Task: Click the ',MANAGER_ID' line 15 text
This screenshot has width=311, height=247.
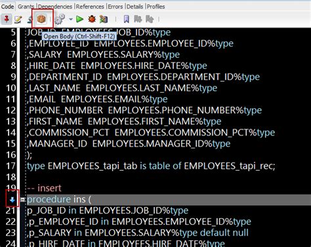Action: pyautogui.click(x=129, y=144)
